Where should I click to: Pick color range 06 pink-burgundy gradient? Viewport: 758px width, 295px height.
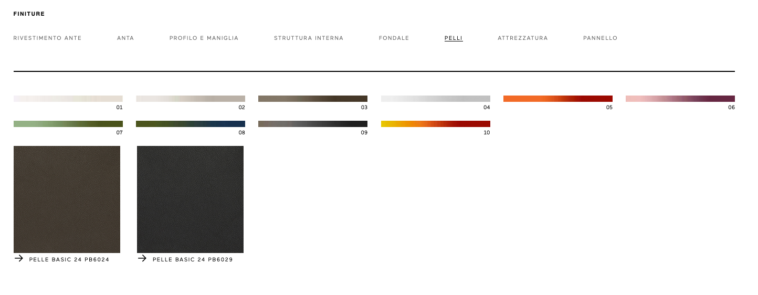[680, 99]
